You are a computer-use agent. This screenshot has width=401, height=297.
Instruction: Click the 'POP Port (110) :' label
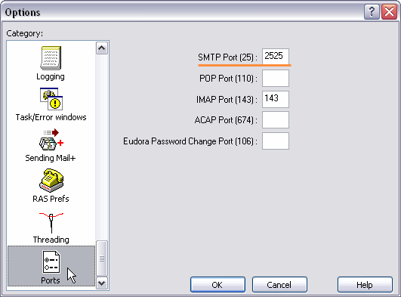[228, 79]
